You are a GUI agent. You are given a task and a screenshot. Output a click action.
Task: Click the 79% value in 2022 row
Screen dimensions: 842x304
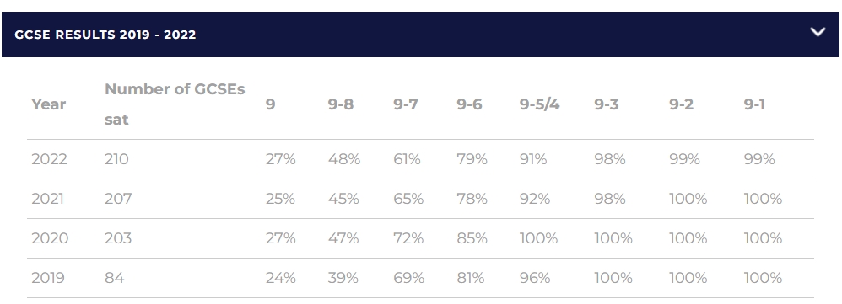click(472, 159)
